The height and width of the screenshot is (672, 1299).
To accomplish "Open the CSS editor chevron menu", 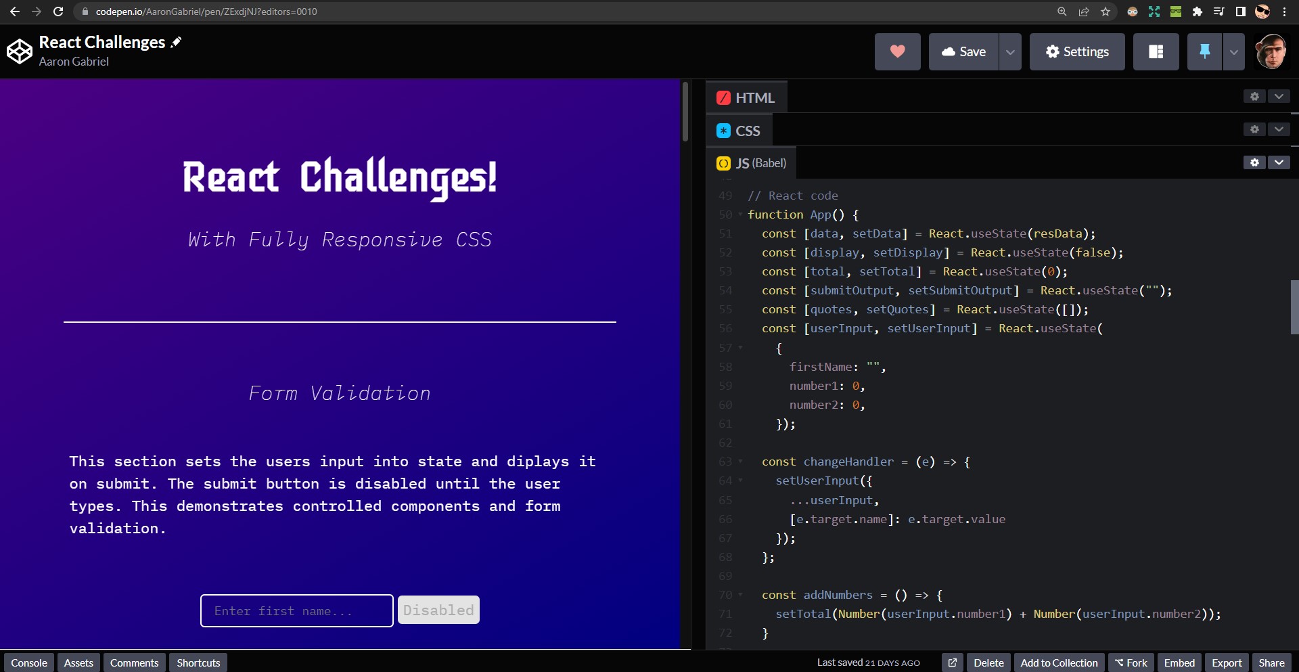I will click(x=1279, y=129).
